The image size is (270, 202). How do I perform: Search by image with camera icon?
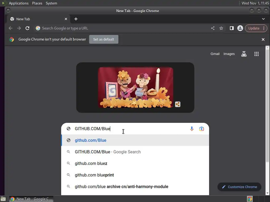point(201,129)
